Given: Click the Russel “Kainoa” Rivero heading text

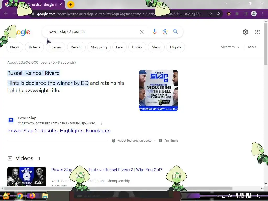Looking at the screenshot, I should (33, 73).
